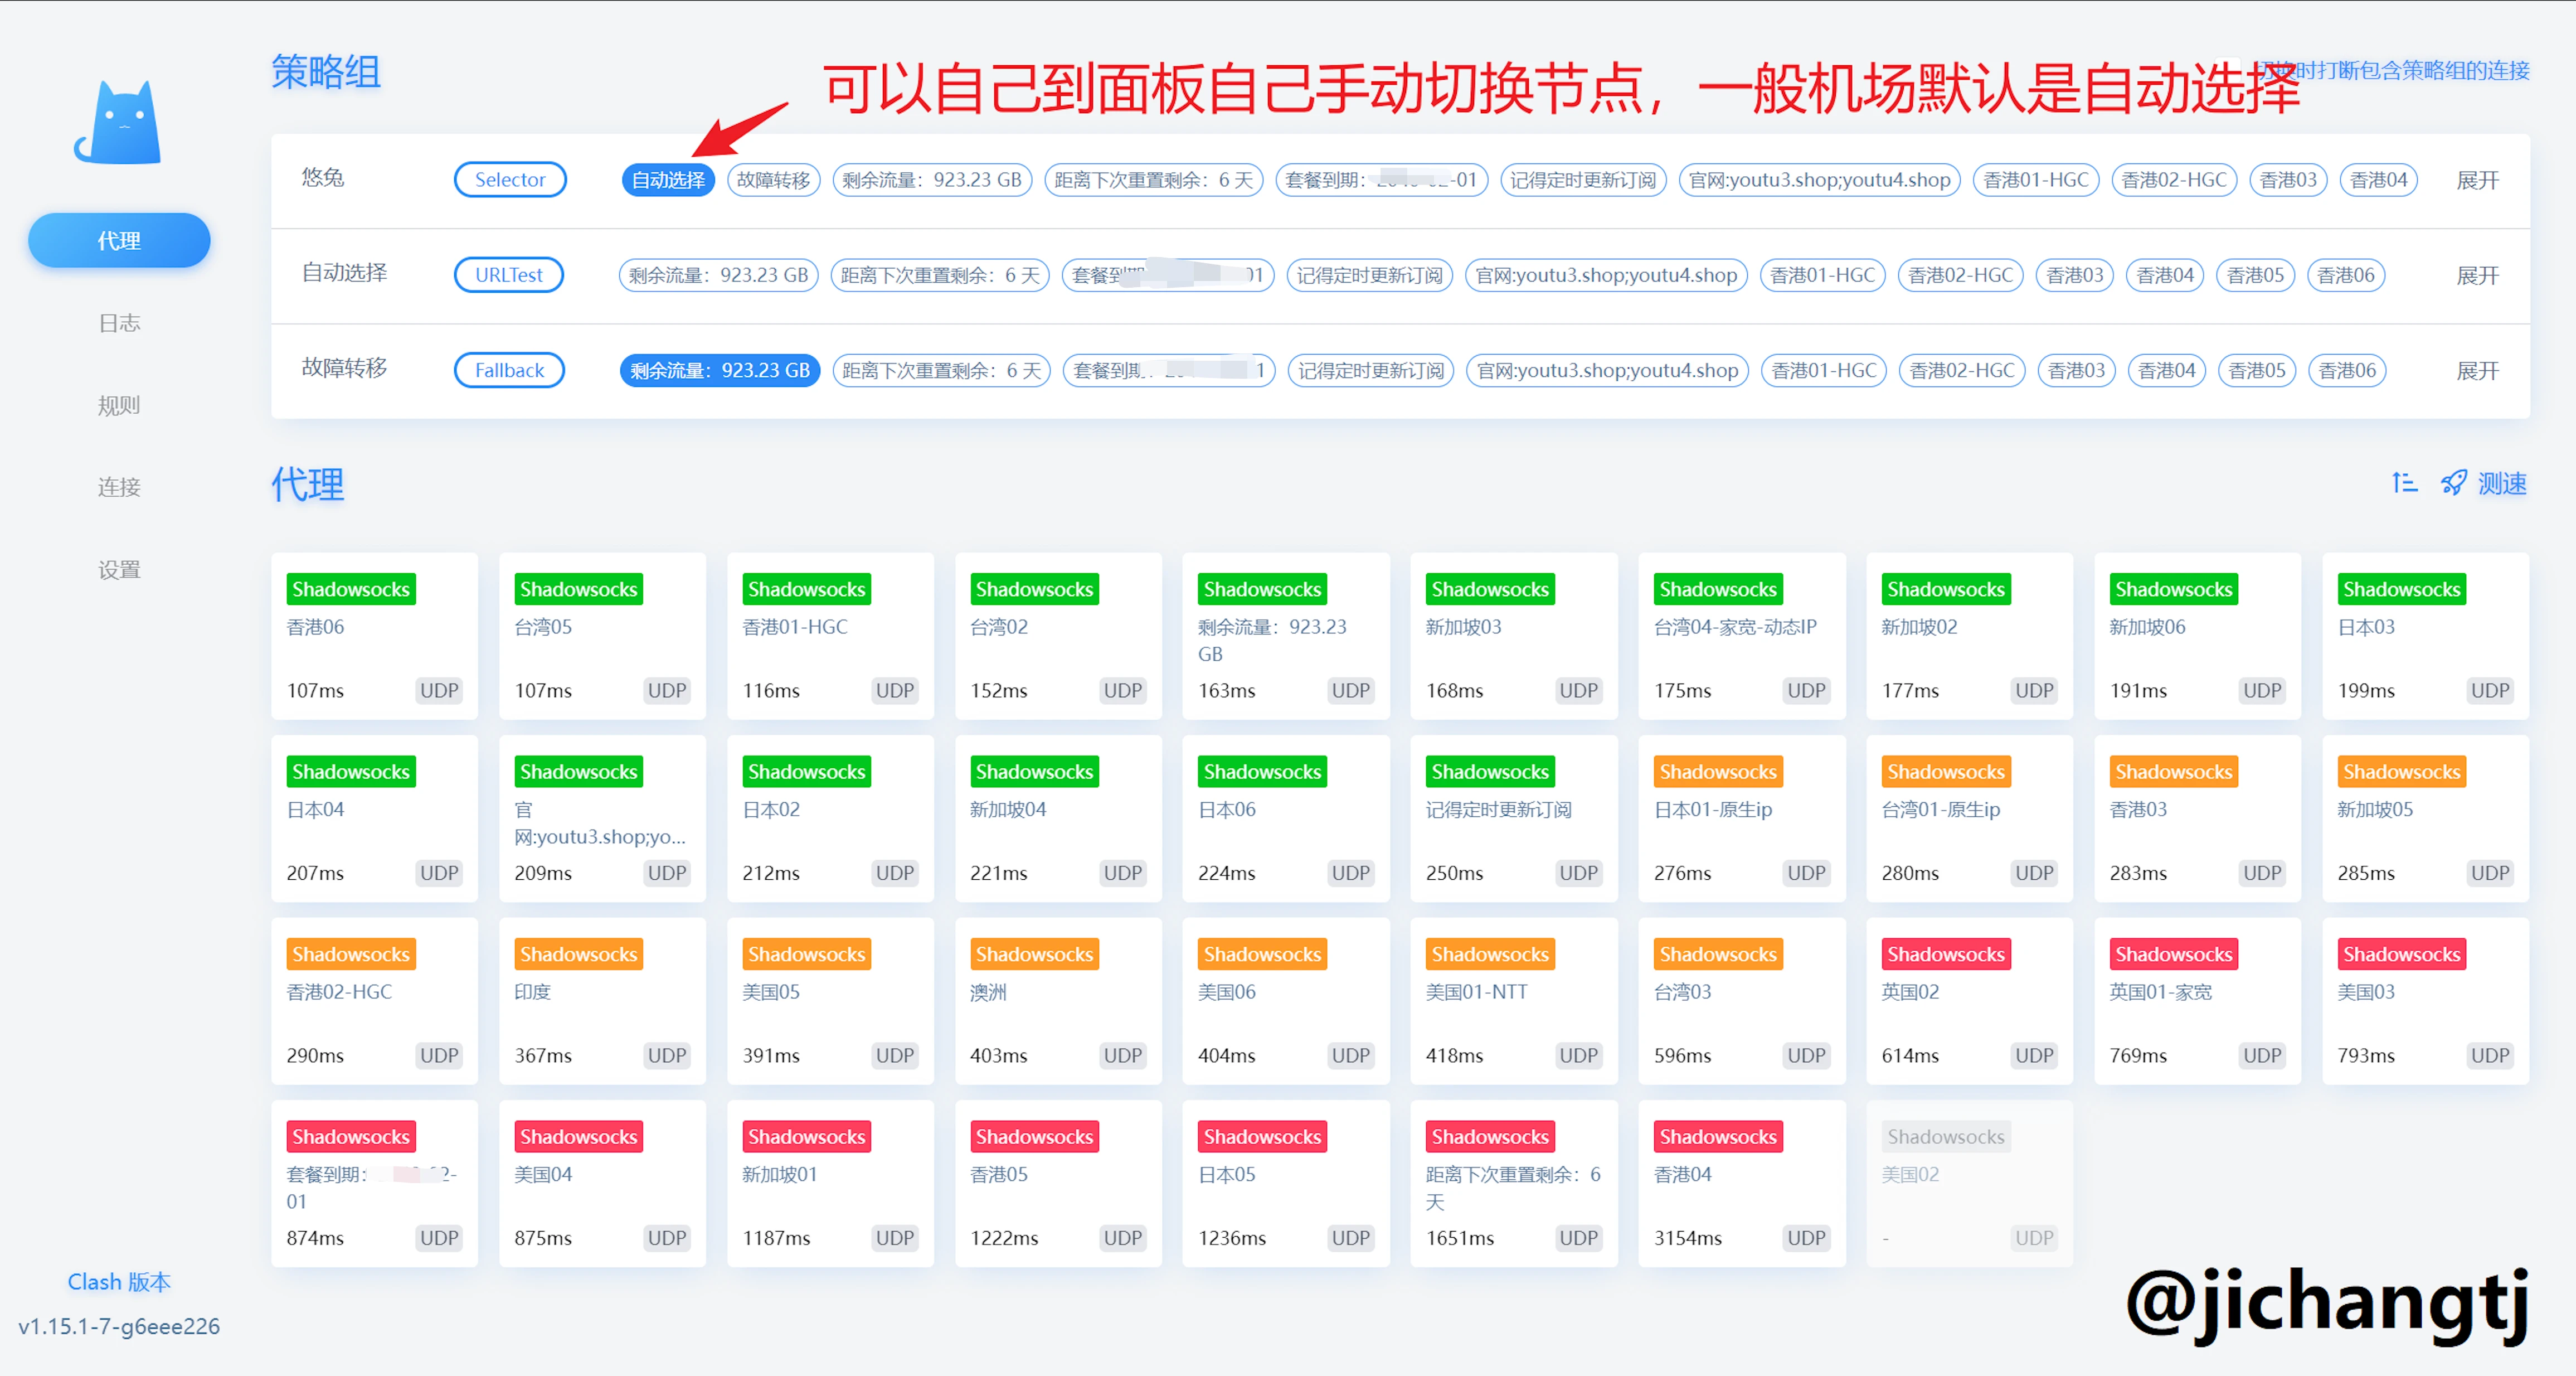Viewport: 2576px width, 1376px height.
Task: Click the rocket speed test icon
Action: [2453, 483]
